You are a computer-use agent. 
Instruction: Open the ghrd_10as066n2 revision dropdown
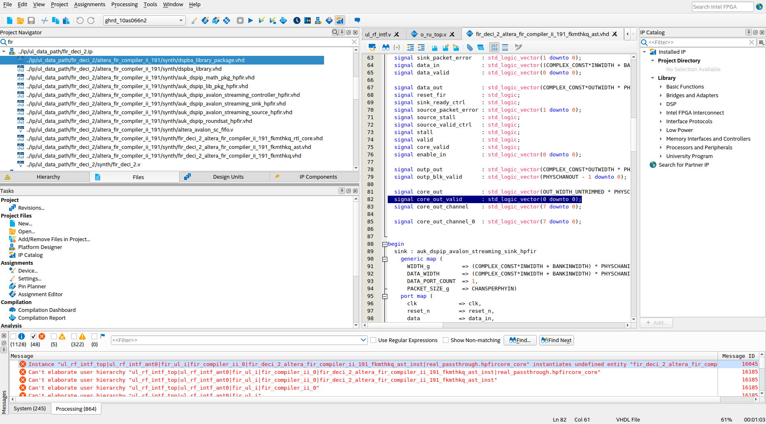pos(144,20)
